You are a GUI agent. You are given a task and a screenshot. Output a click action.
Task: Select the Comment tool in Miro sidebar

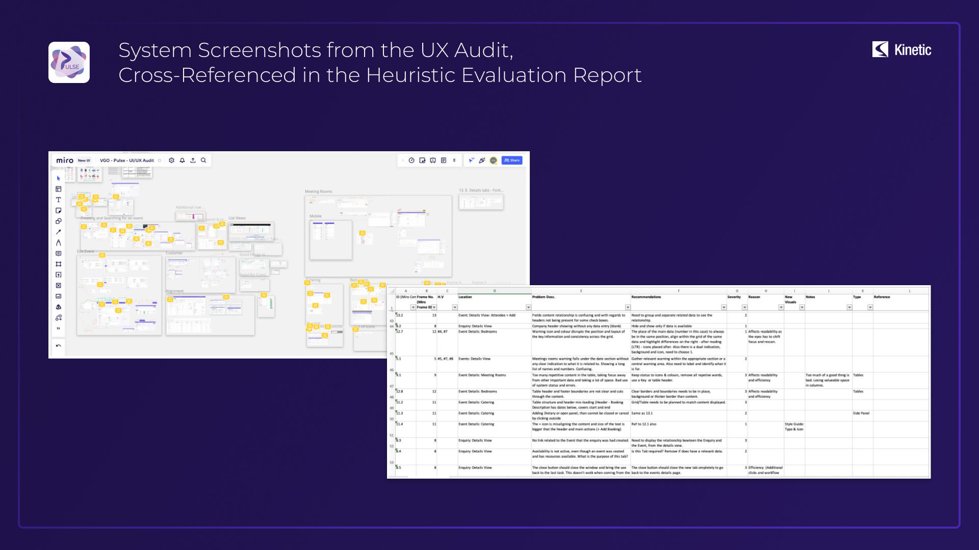click(59, 253)
